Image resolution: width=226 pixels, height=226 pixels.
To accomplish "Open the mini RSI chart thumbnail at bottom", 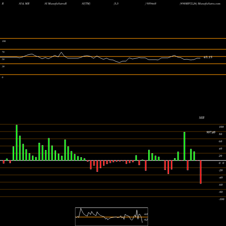I will (112, 217).
